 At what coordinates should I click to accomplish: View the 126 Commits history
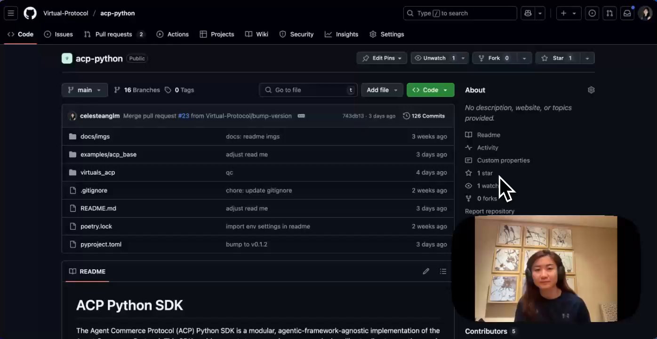click(424, 116)
